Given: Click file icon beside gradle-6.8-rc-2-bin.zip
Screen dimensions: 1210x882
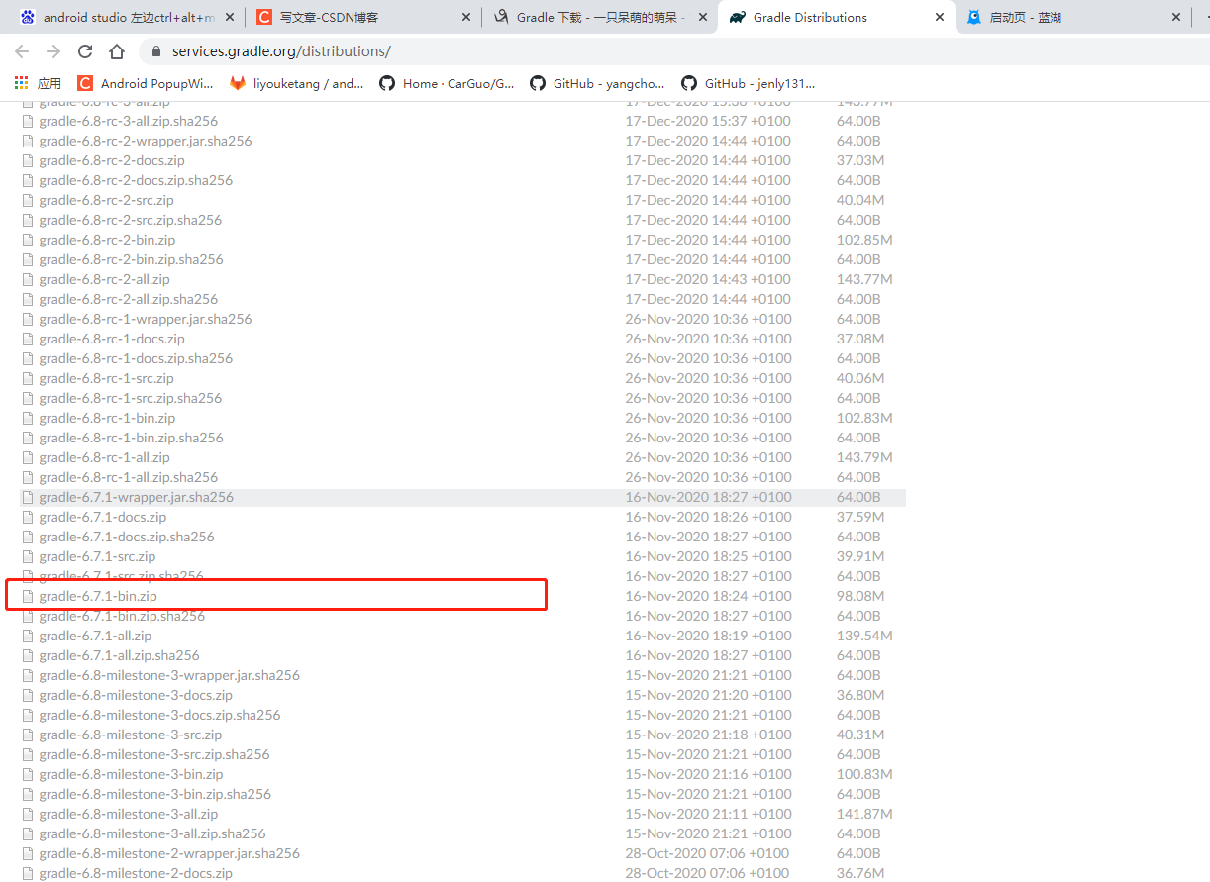Looking at the screenshot, I should click(x=28, y=240).
